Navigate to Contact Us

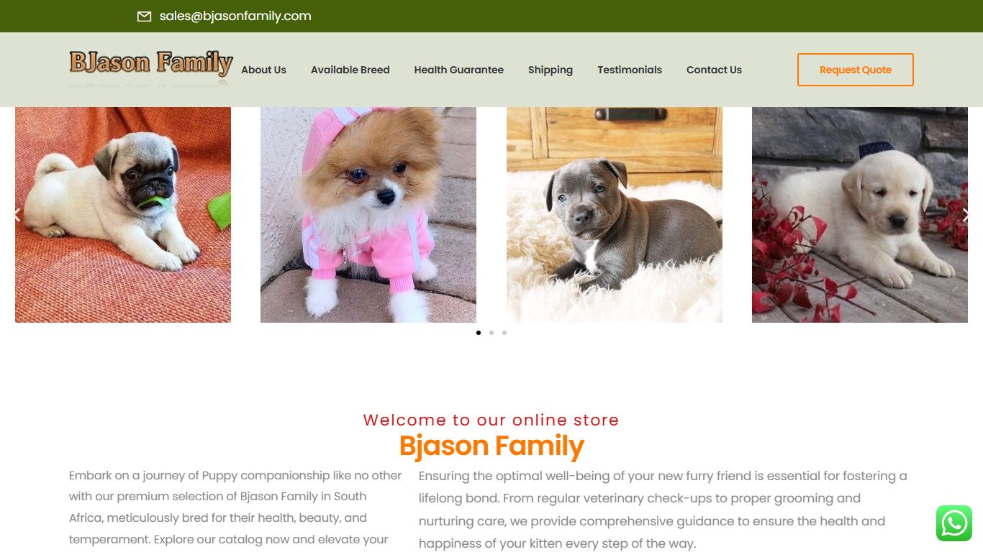pyautogui.click(x=714, y=70)
